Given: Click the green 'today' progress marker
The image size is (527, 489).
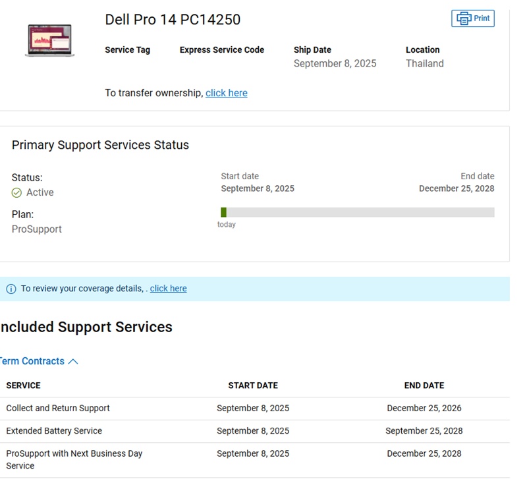Looking at the screenshot, I should (x=224, y=212).
